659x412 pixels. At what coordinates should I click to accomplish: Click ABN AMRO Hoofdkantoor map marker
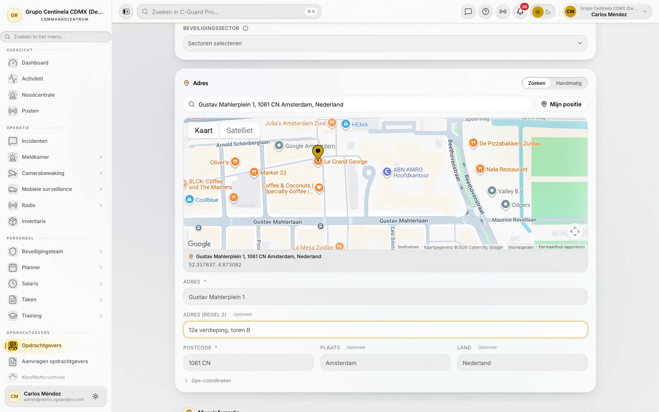tap(387, 172)
